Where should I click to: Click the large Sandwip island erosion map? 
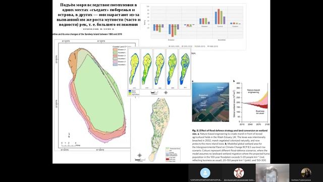96,95
